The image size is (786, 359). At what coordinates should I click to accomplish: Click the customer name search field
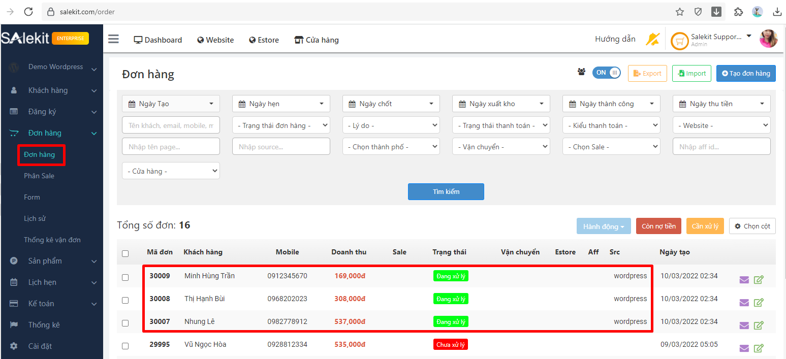click(x=171, y=125)
